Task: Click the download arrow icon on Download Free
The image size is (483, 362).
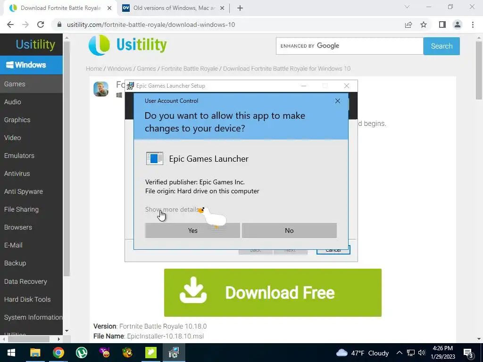Action: tap(193, 290)
